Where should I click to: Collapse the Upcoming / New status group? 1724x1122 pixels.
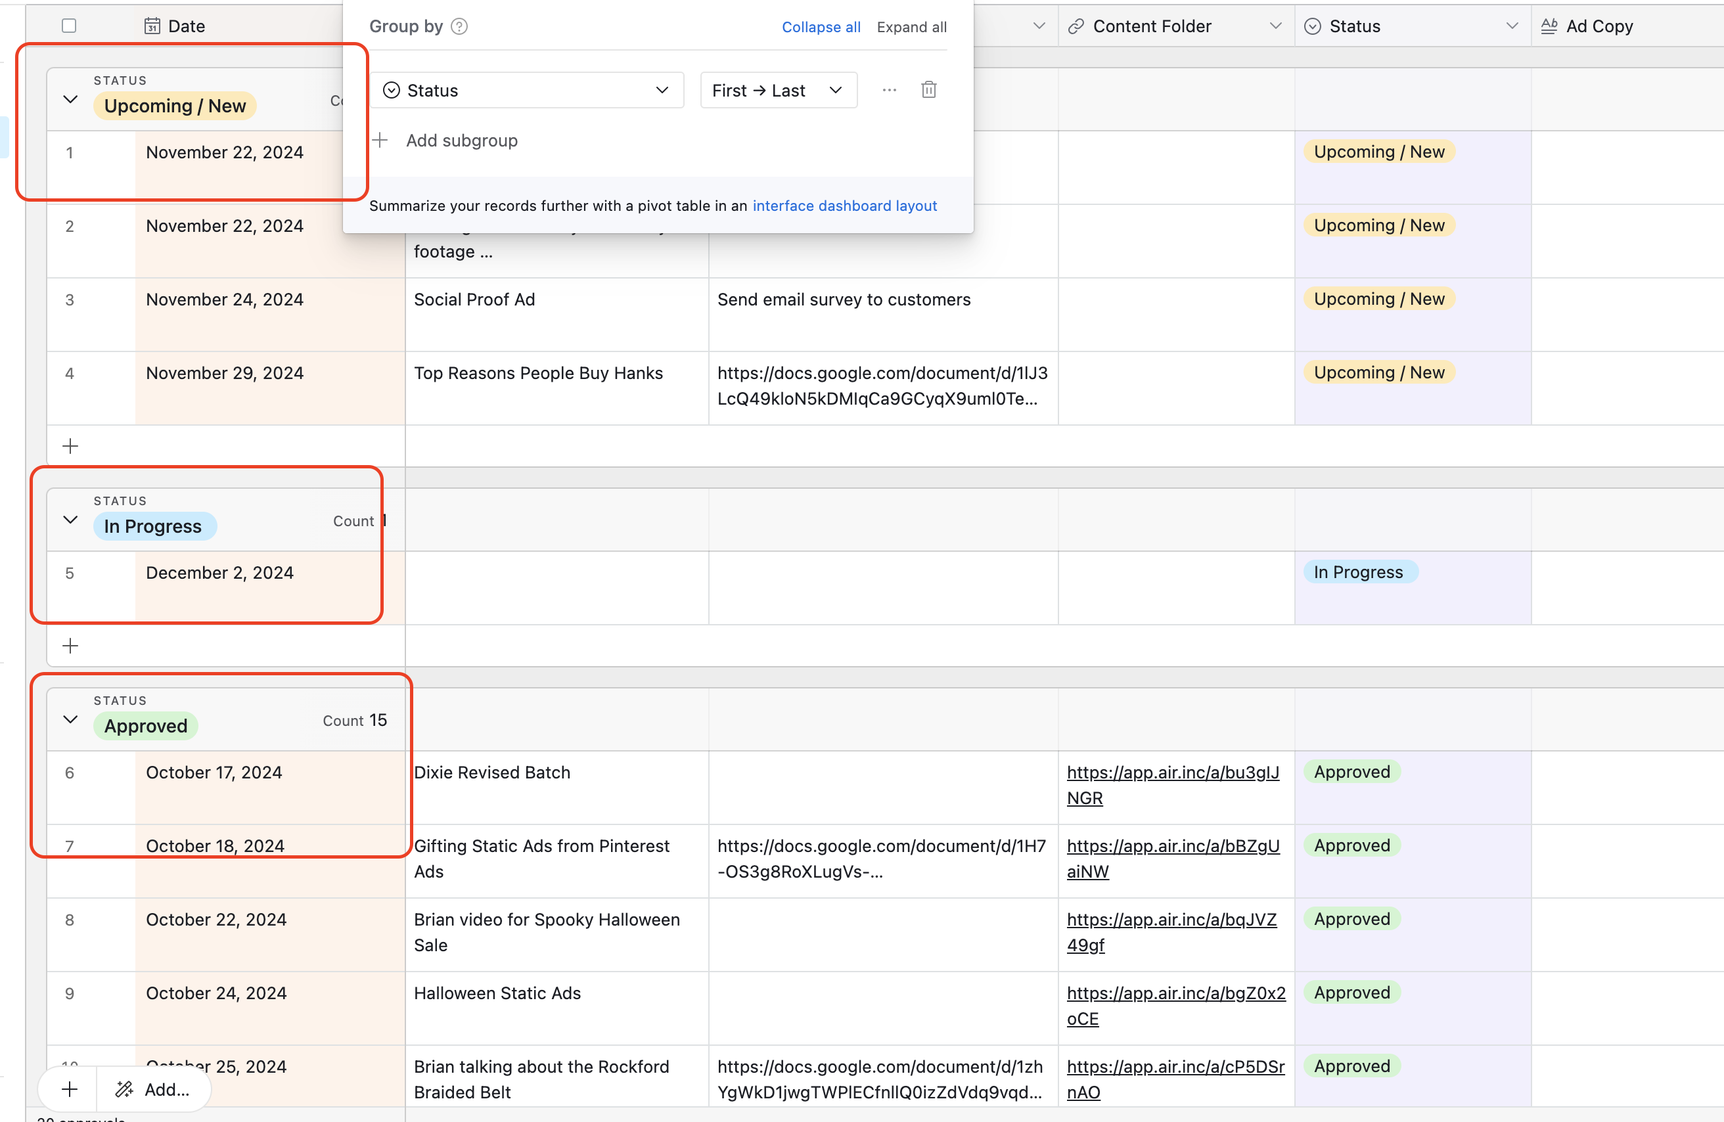pyautogui.click(x=70, y=99)
